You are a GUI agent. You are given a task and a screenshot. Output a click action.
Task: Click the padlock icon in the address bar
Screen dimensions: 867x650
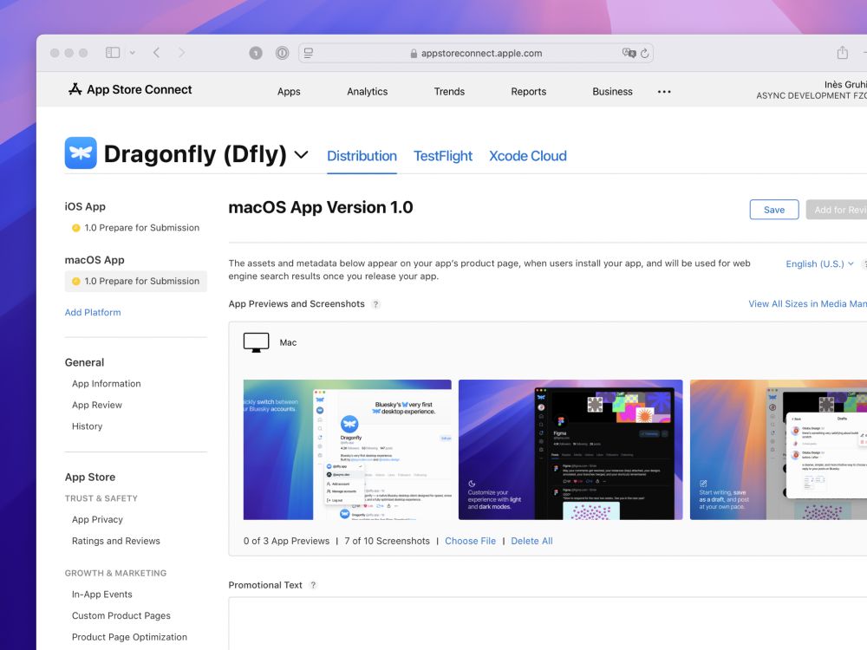(414, 54)
